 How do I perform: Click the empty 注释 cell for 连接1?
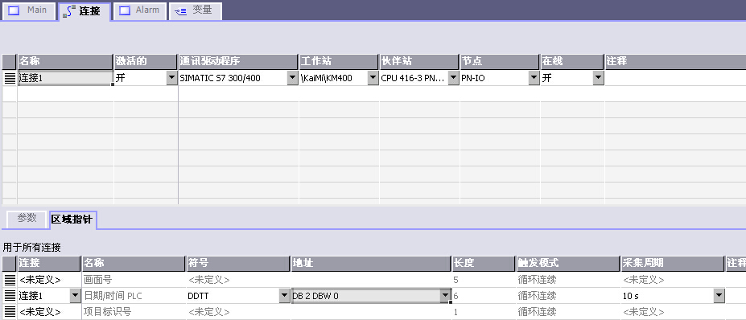676,78
